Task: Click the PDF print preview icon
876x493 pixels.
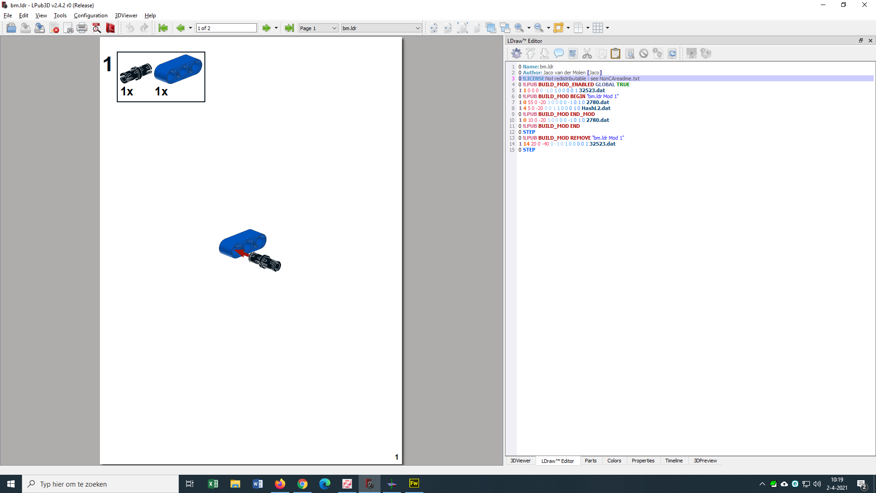Action: coord(96,28)
